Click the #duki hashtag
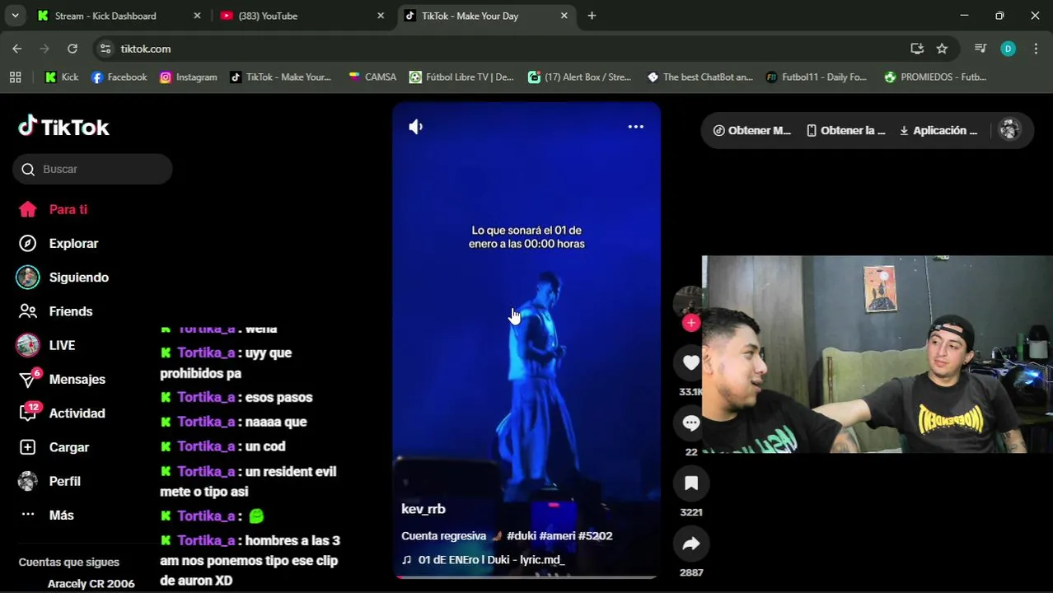The width and height of the screenshot is (1053, 593). click(522, 535)
